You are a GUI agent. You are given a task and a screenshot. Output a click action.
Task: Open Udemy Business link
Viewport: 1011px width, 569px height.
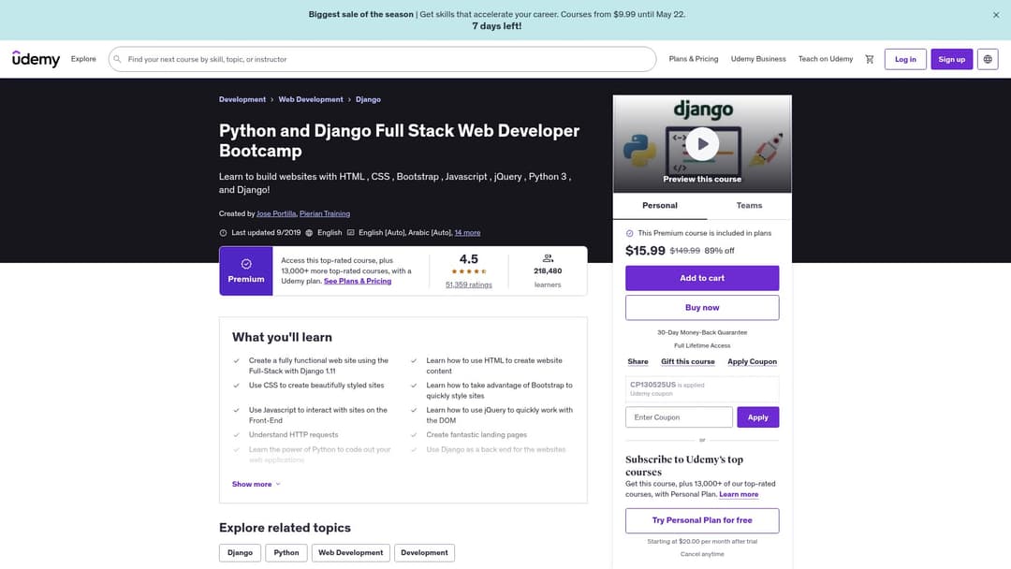coord(758,59)
